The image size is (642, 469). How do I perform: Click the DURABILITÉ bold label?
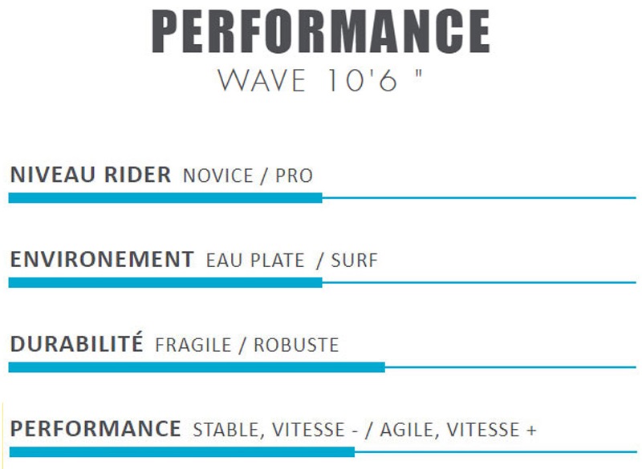76,345
